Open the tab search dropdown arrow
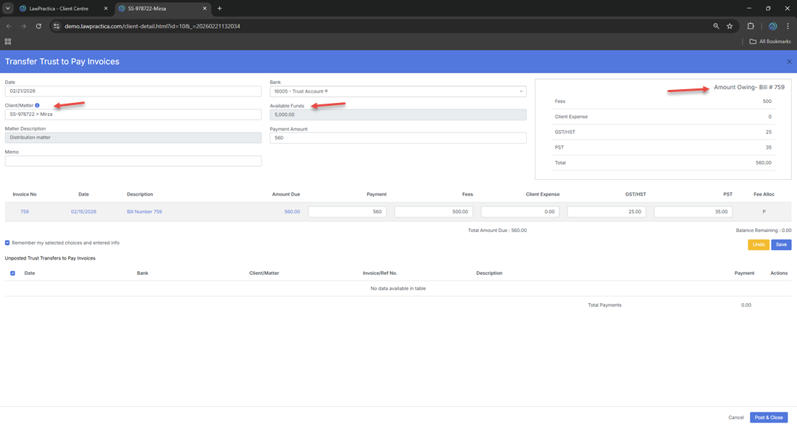 point(7,9)
